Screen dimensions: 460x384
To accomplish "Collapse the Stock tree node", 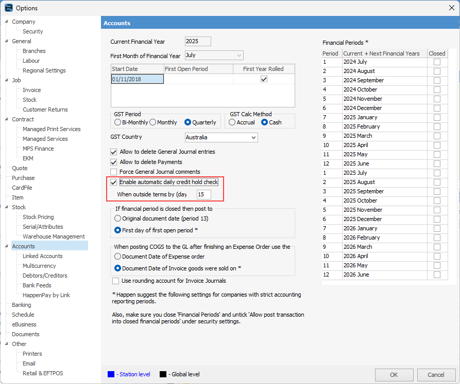I will tap(7, 207).
